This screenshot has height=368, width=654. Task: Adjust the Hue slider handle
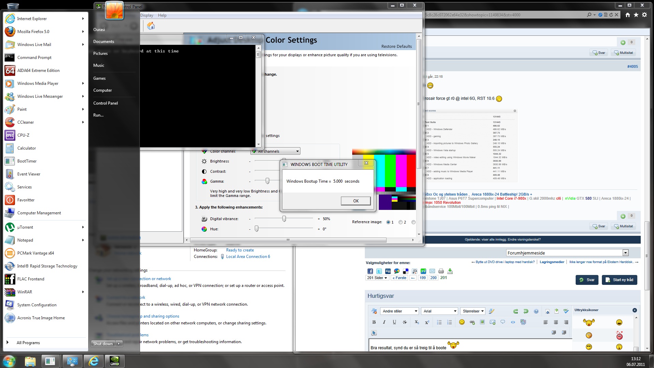(256, 229)
